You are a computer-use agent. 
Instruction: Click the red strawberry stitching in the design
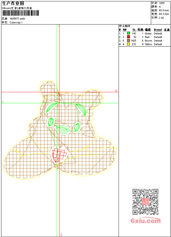click(59, 155)
